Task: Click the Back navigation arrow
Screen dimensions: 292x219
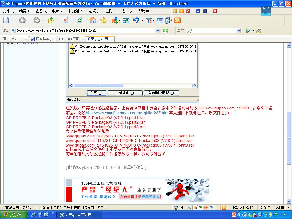Action: point(22,20)
